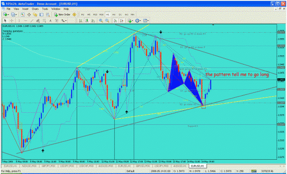The image size is (287, 174).
Task: Open the Tools menu
Action: [45, 9]
